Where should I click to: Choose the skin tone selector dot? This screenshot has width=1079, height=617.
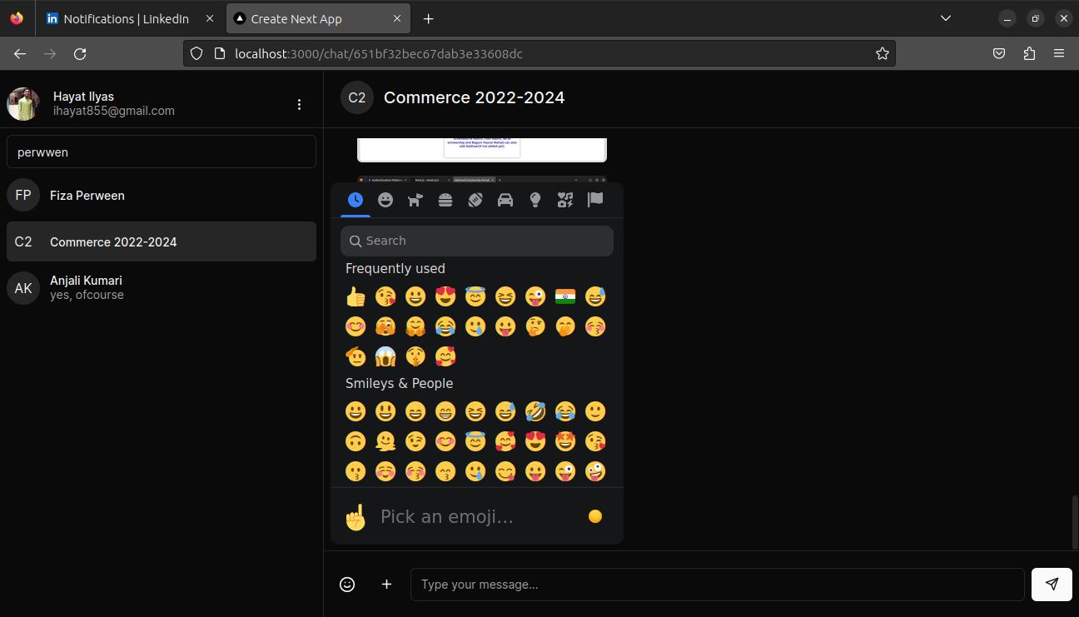[595, 516]
